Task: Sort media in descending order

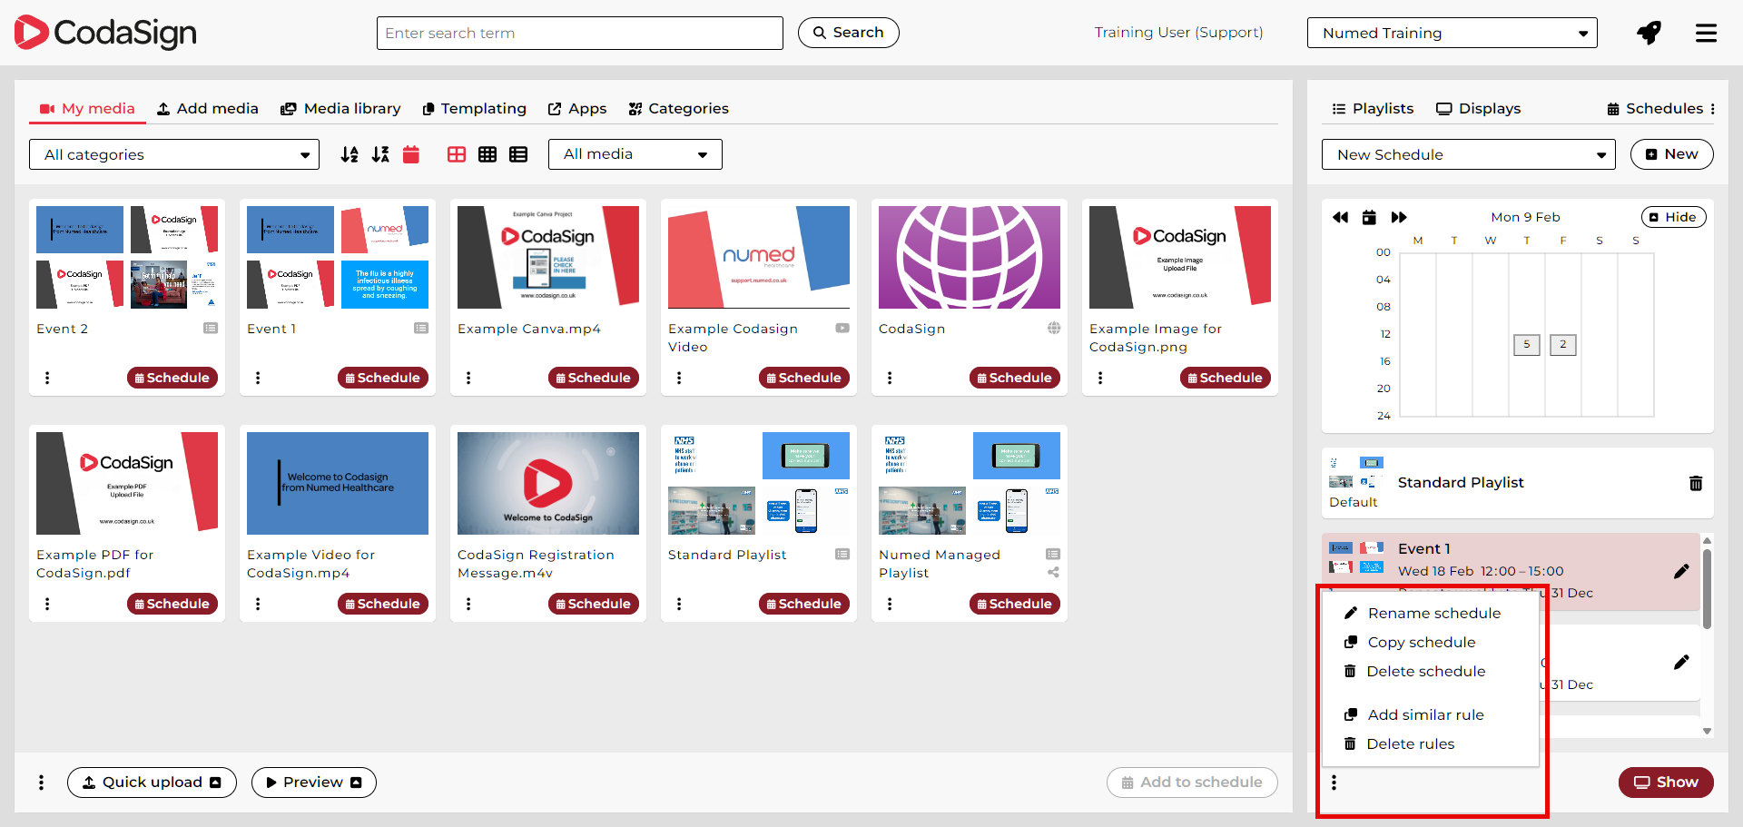Action: [380, 154]
